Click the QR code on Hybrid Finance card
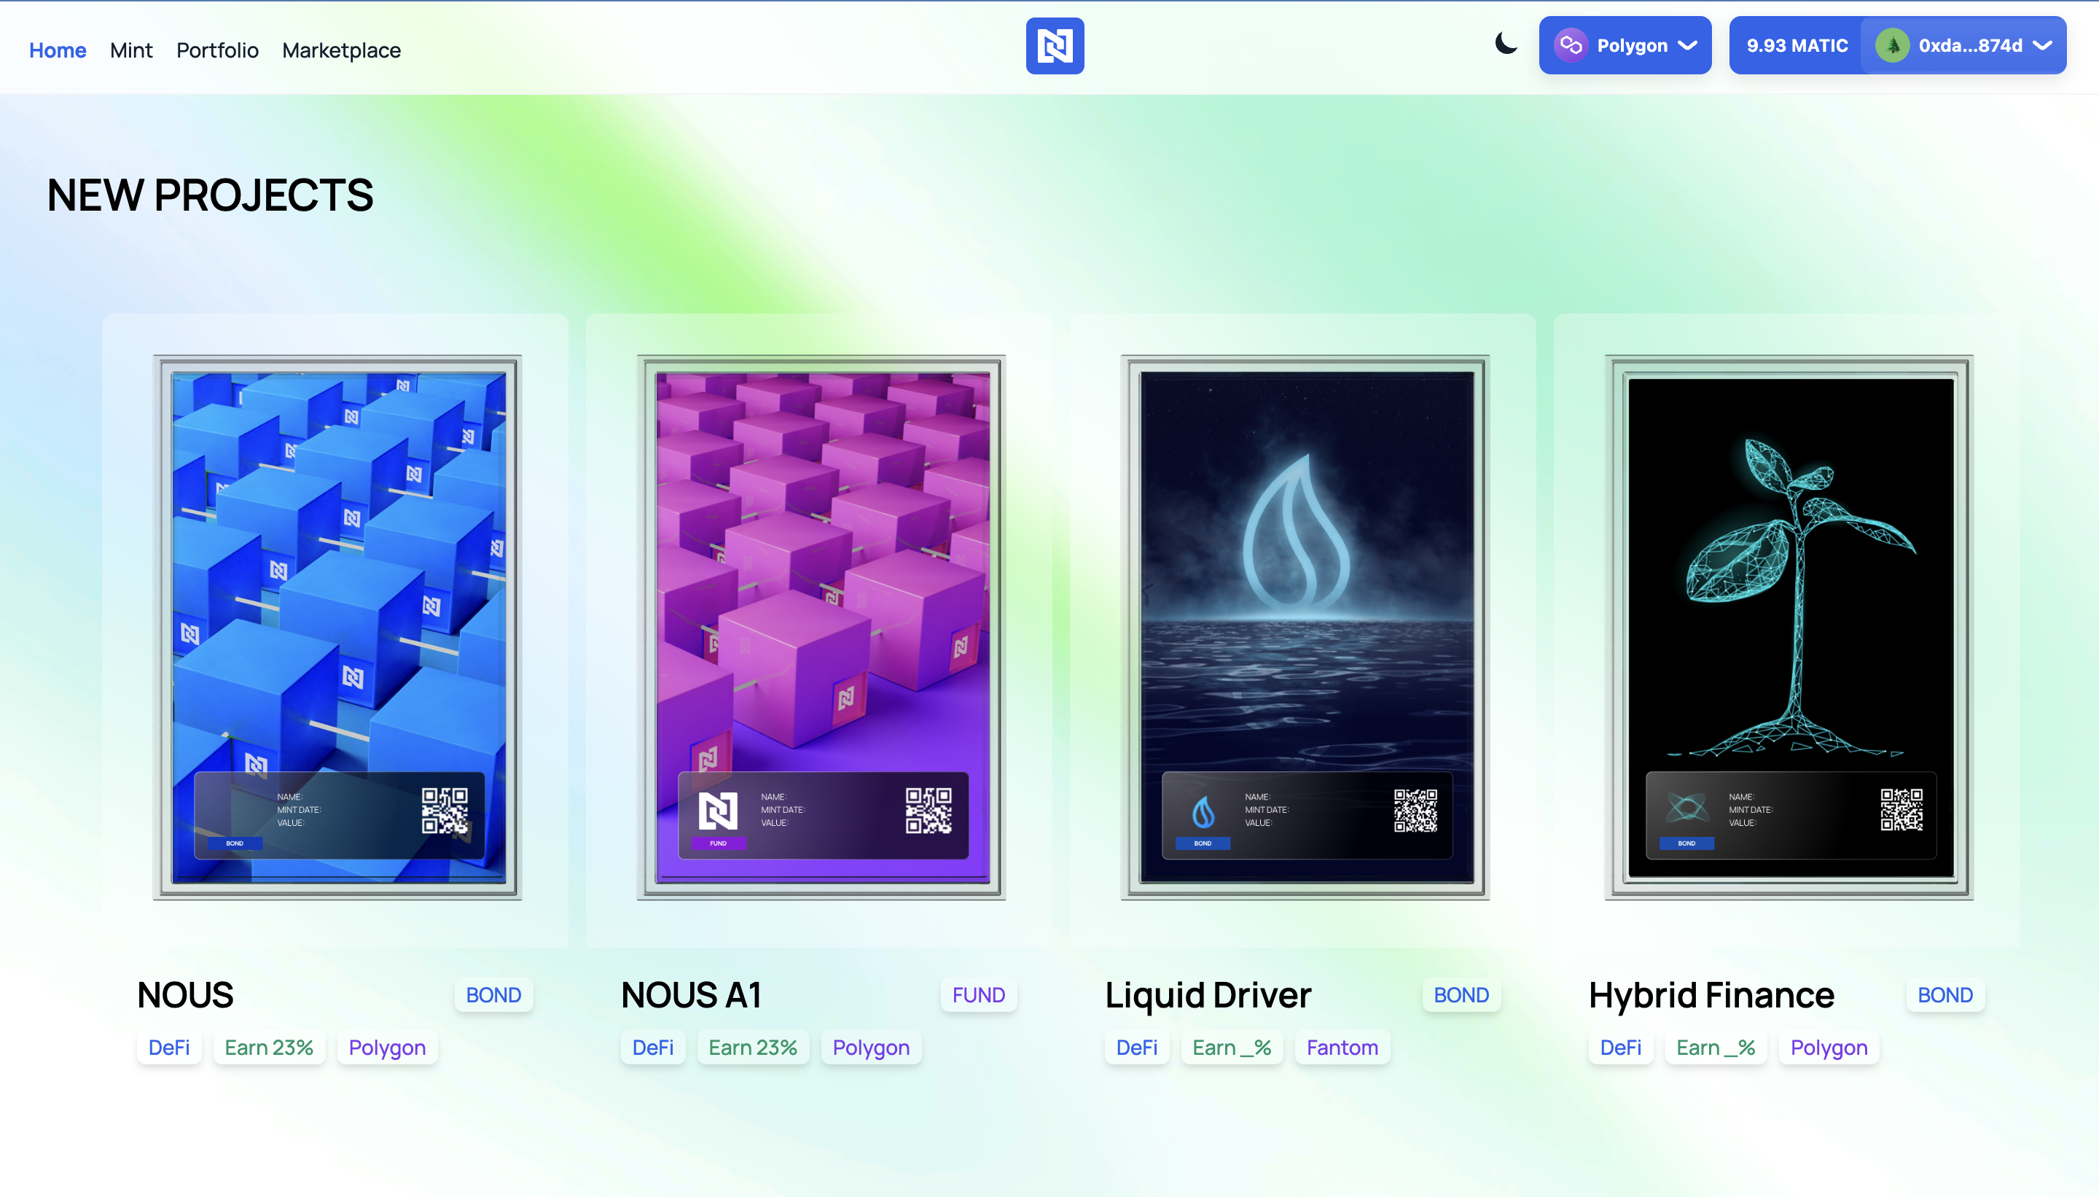Image resolution: width=2099 pixels, height=1197 pixels. [x=1901, y=809]
